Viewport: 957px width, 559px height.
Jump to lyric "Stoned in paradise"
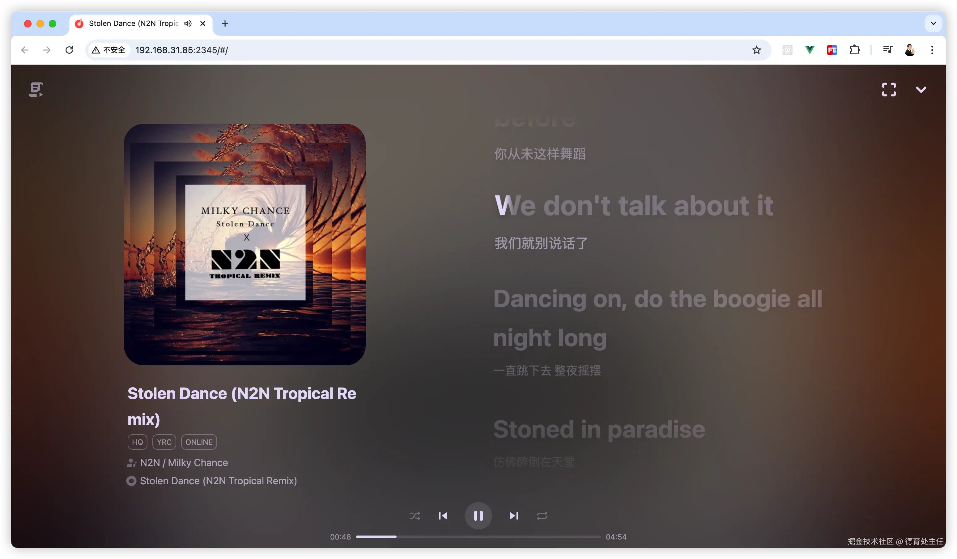tap(599, 429)
